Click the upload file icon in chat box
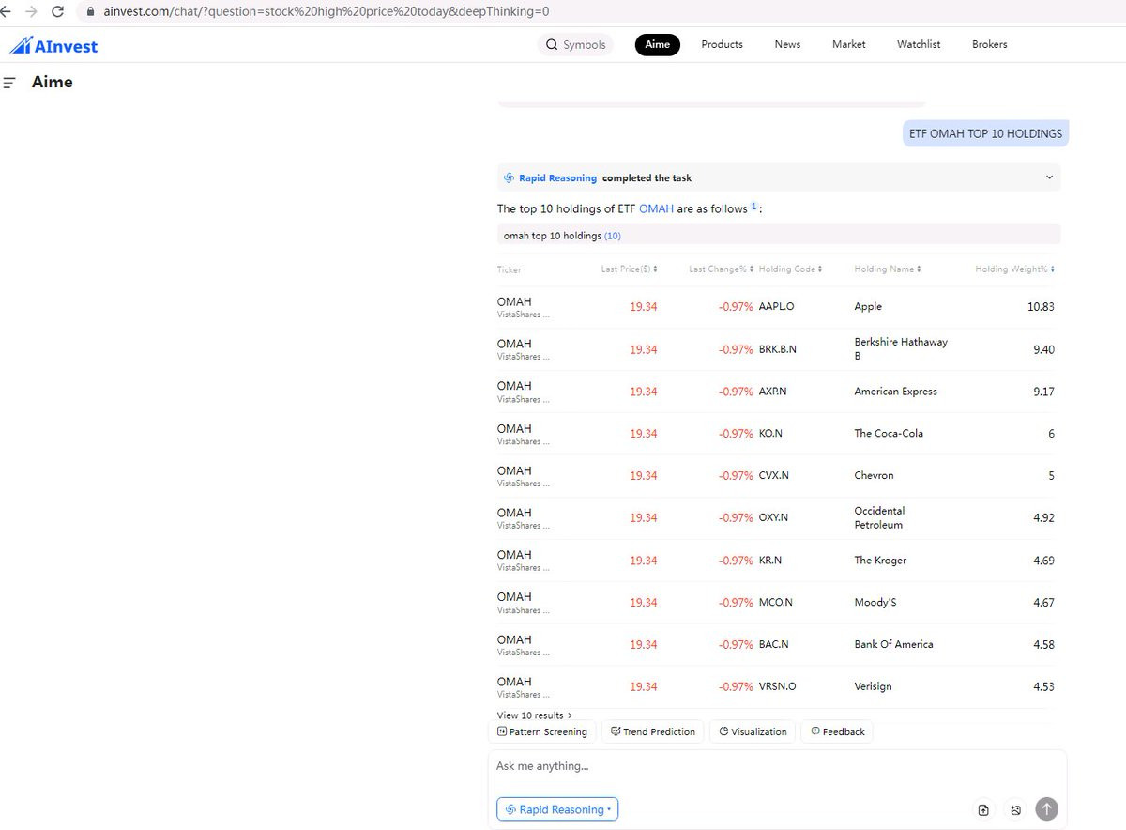The width and height of the screenshot is (1126, 830). (983, 809)
